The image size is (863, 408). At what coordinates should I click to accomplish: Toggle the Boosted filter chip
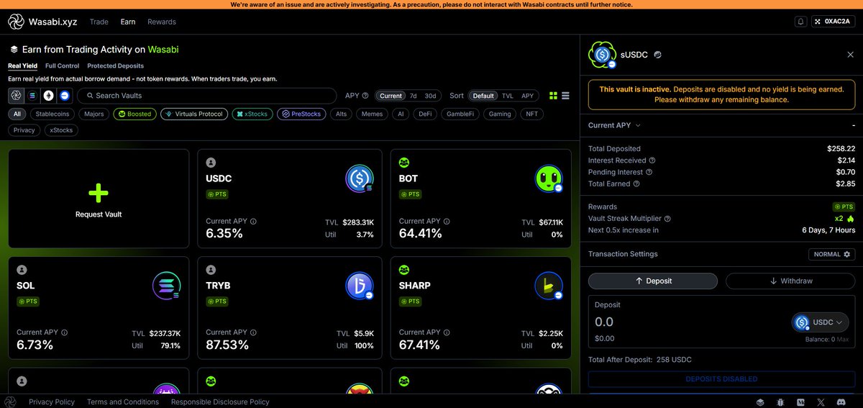135,114
